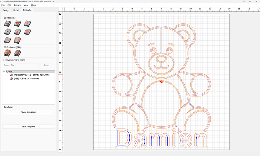Image resolution: width=260 pixels, height=156 pixels.
Task: Choose the VCarve toolpath icon
Action: tap(27, 23)
